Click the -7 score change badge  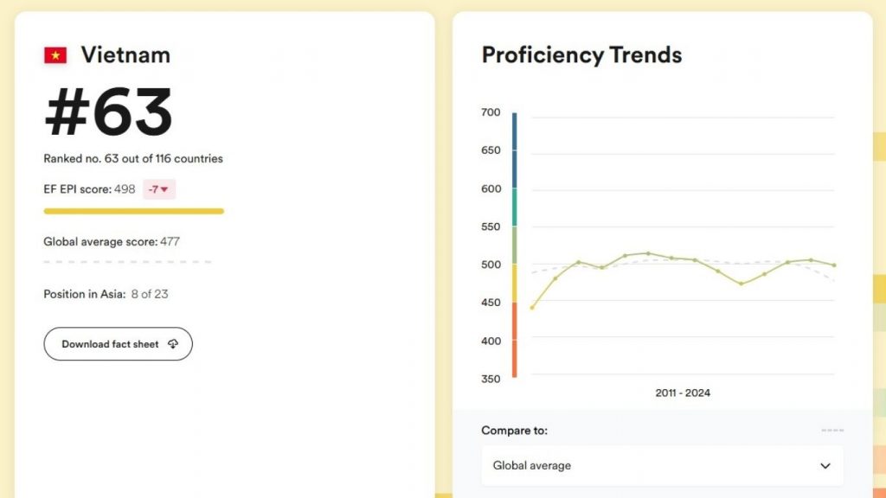click(x=158, y=189)
